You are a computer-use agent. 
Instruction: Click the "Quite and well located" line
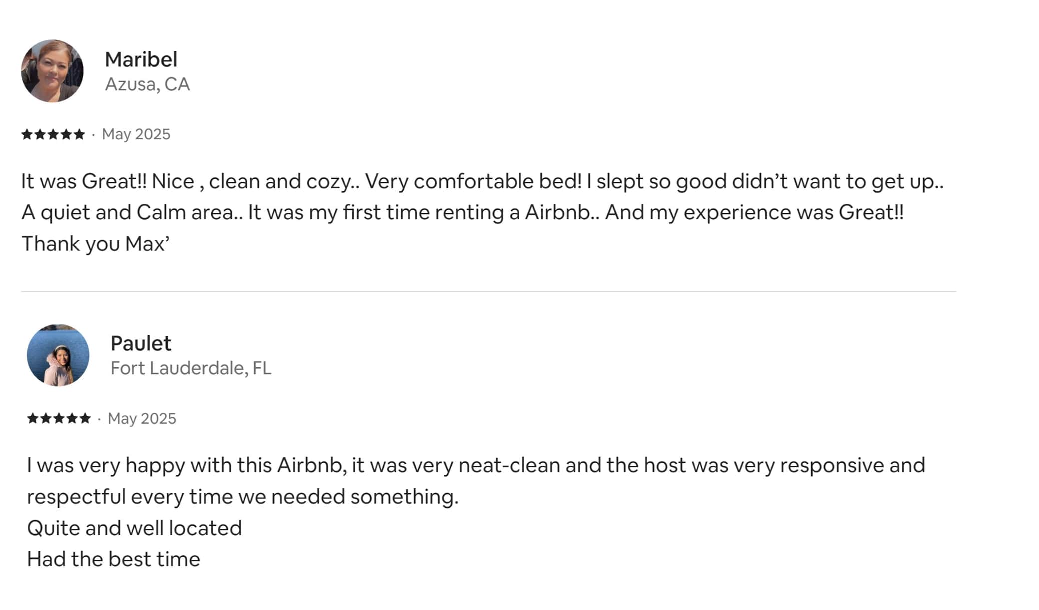tap(134, 528)
